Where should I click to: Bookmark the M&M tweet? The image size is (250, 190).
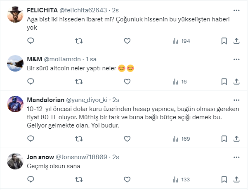click(224, 81)
